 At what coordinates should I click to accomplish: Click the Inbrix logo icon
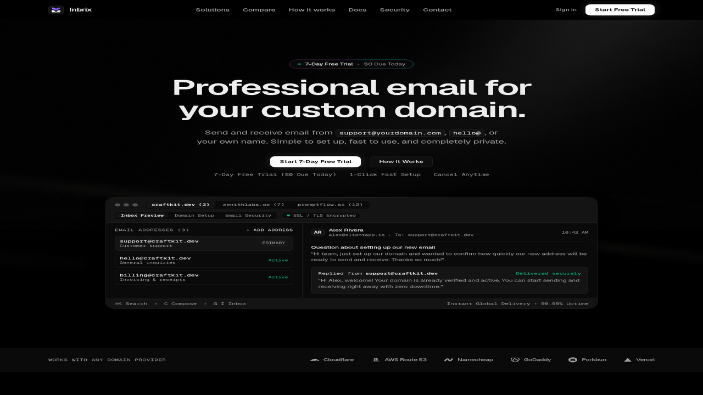pos(56,9)
